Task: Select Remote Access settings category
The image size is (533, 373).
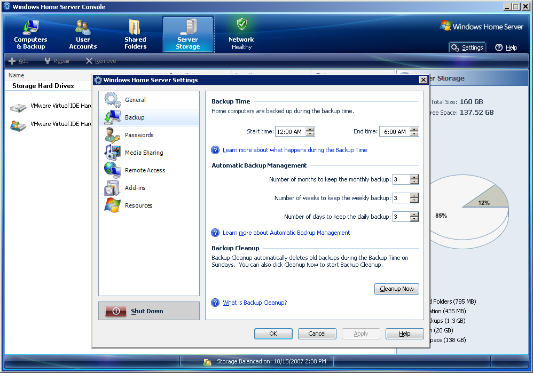Action: pos(149,170)
